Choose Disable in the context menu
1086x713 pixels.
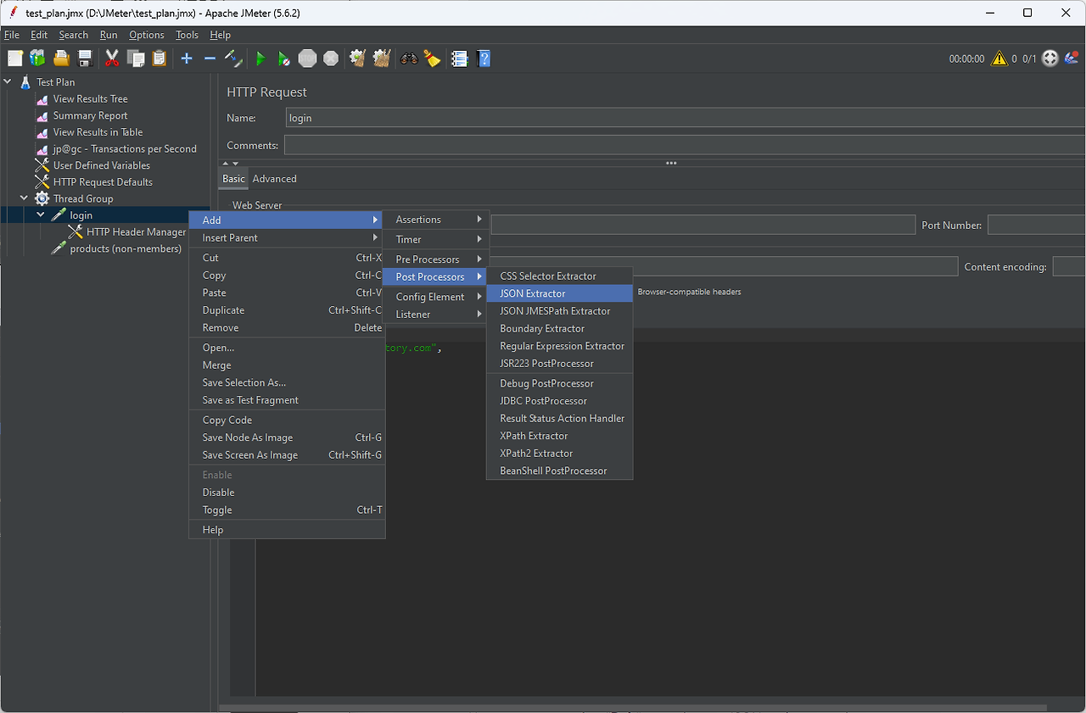pyautogui.click(x=218, y=493)
